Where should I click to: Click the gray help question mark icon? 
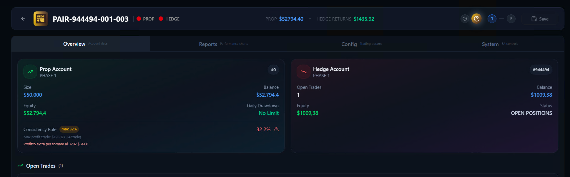point(465,19)
